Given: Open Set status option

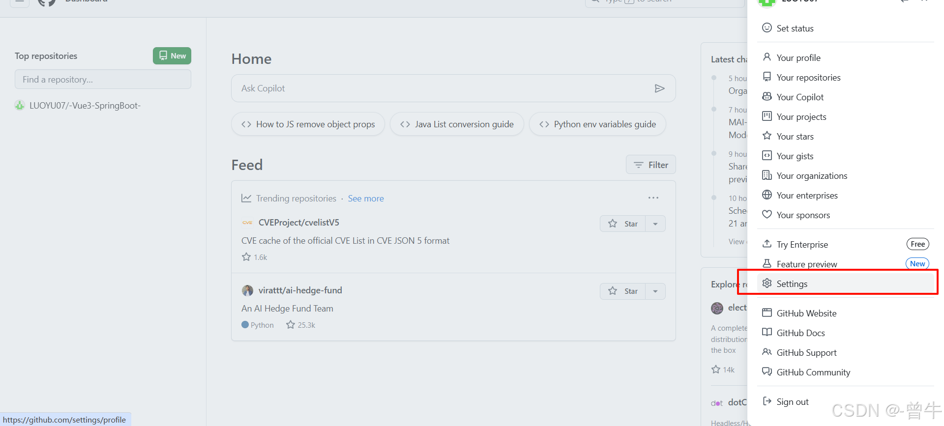Looking at the screenshot, I should [845, 28].
